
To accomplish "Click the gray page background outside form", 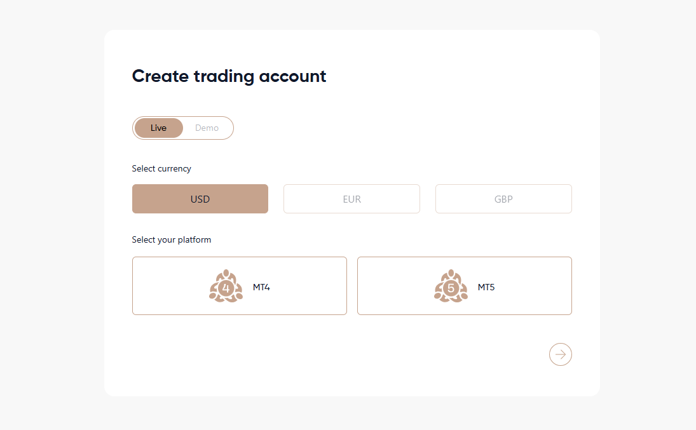I will tap(51, 216).
